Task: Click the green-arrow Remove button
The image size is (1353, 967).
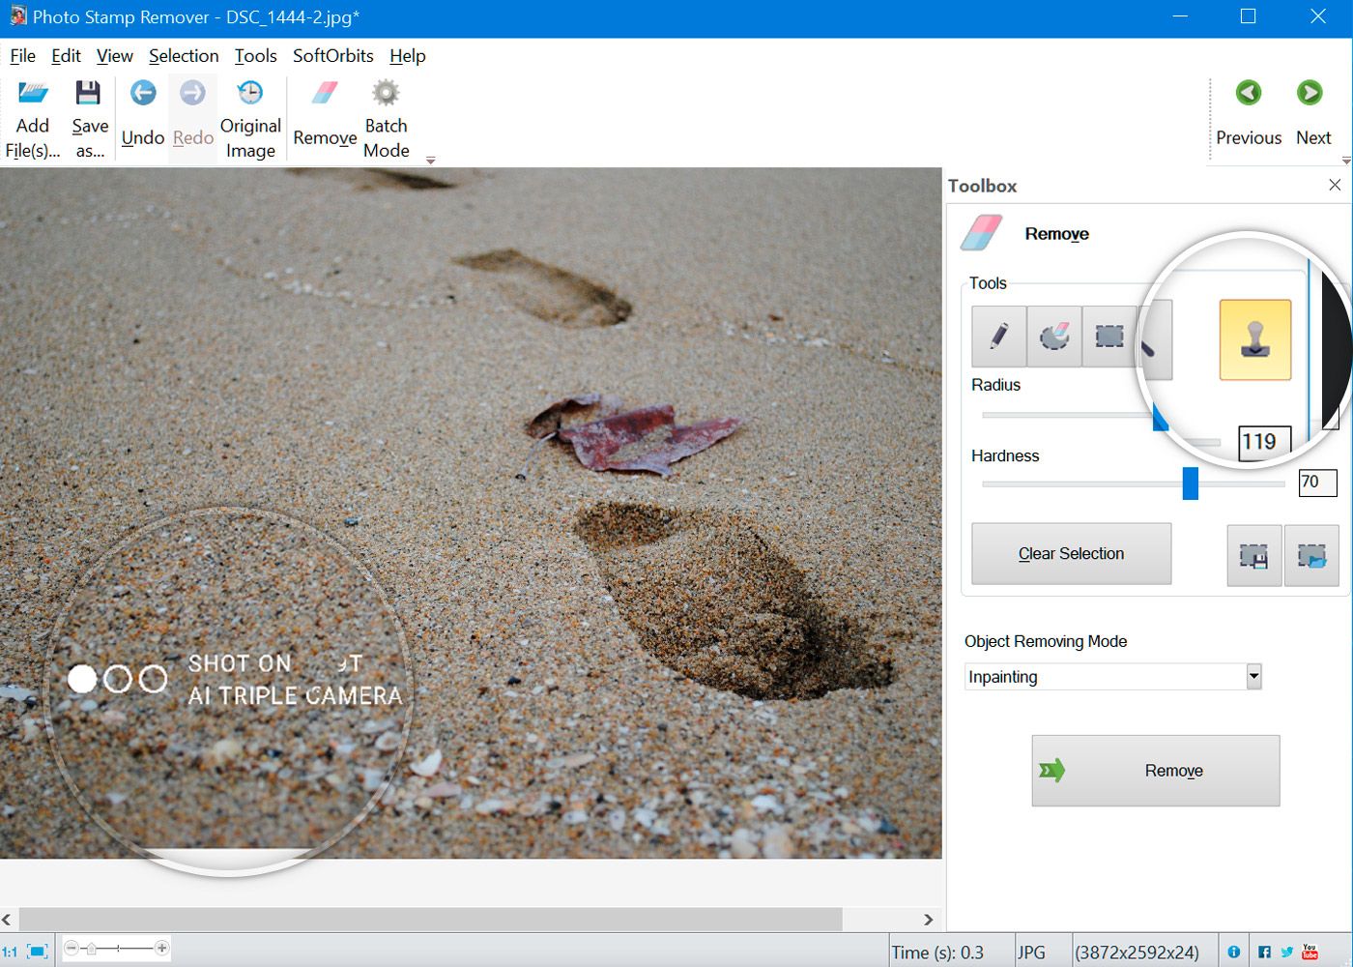Action: (x=1155, y=771)
